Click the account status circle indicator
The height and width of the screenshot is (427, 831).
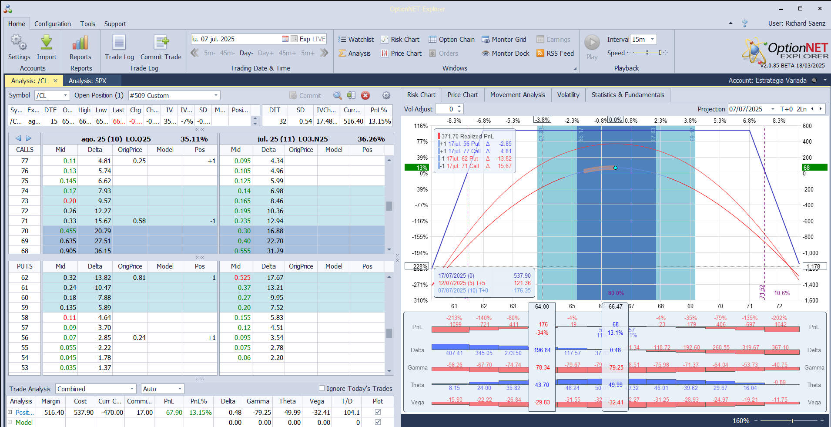click(x=814, y=81)
